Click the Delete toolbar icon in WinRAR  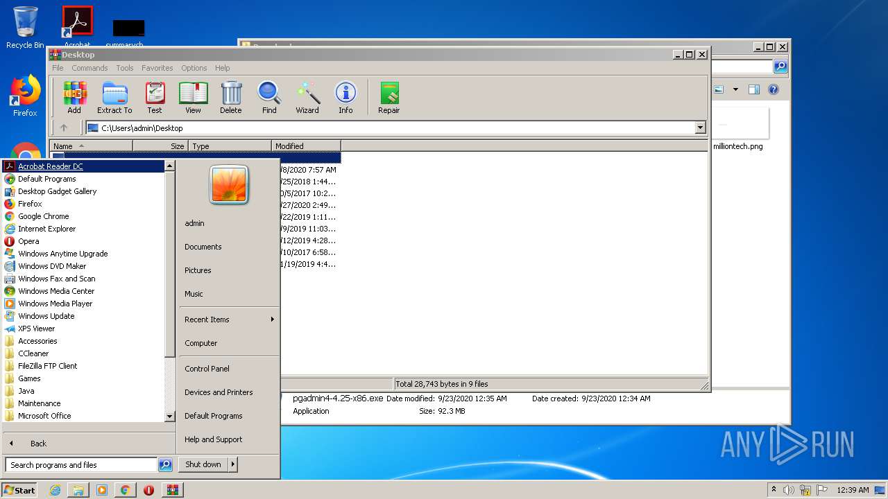(231, 98)
